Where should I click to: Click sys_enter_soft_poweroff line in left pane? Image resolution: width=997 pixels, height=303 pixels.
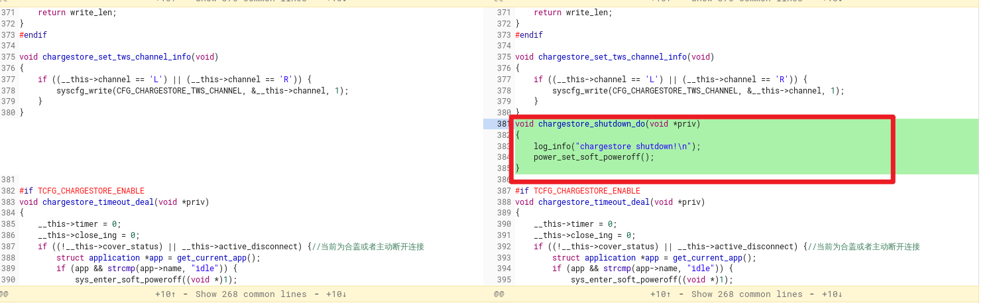(156, 280)
